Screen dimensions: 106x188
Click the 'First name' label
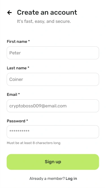(17, 41)
